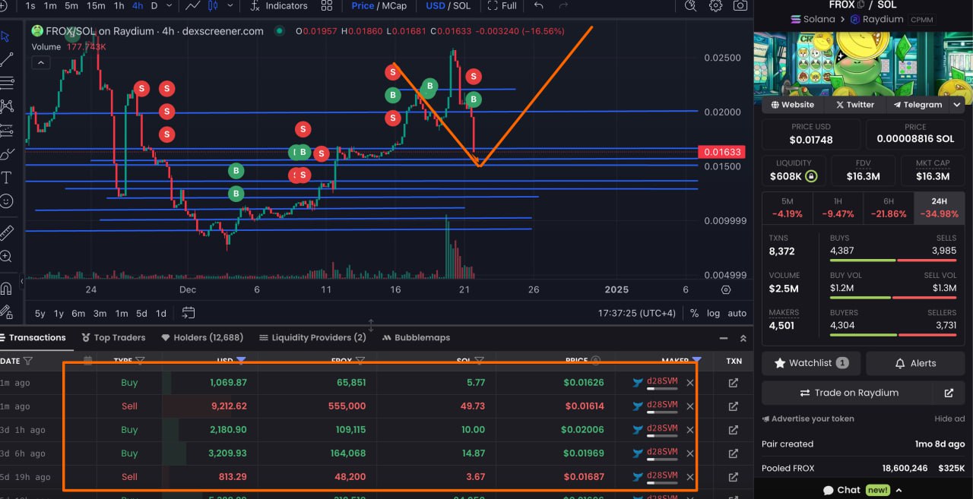This screenshot has height=499, width=973.
Task: Toggle auto scale on the chart
Action: click(737, 313)
